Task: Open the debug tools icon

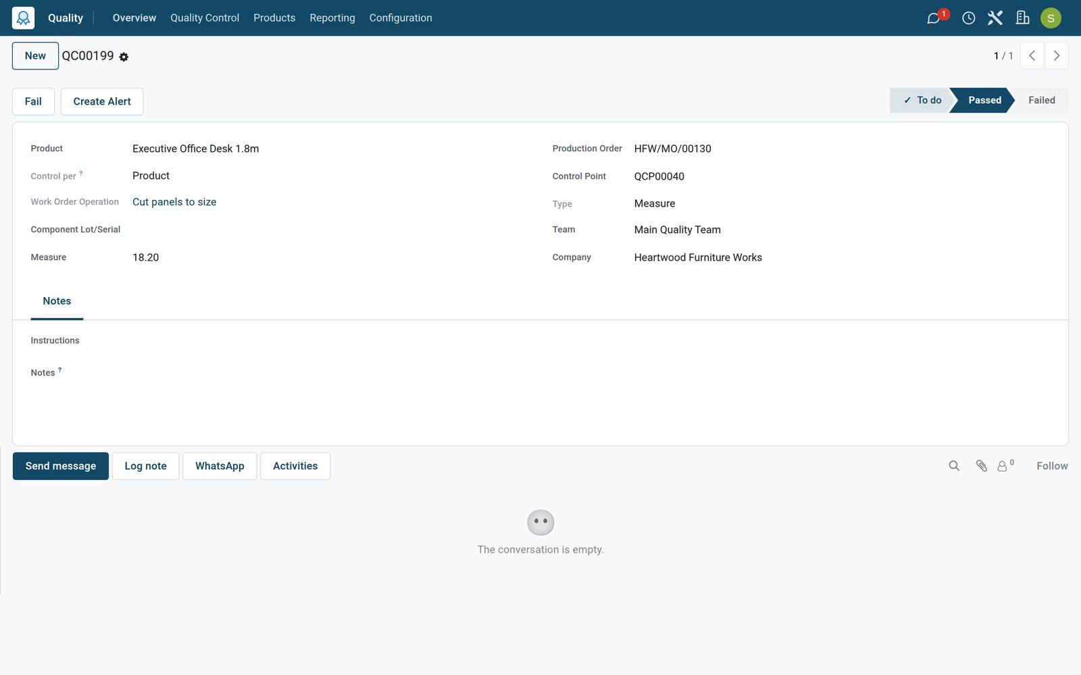Action: 995,18
